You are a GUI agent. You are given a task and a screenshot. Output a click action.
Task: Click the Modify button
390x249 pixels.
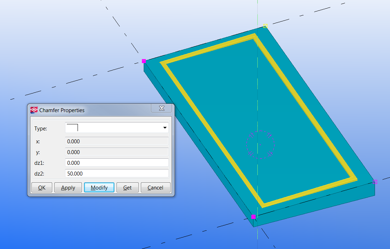pos(99,187)
